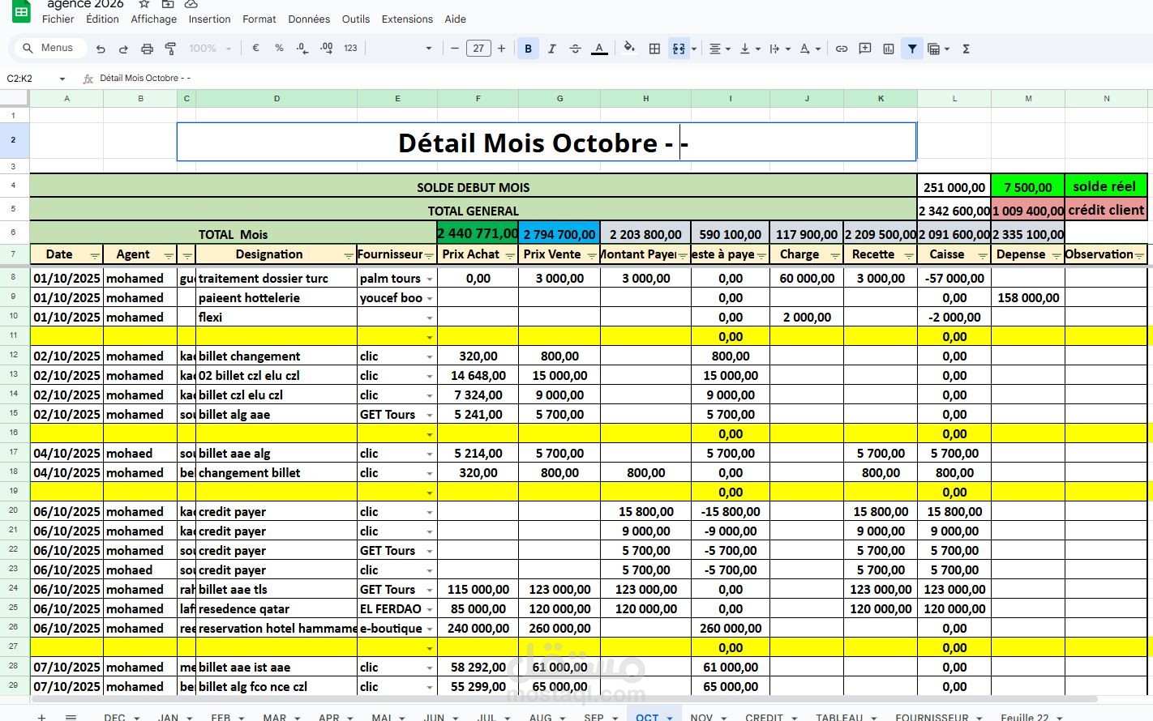
Task: Click the insert link icon
Action: click(842, 49)
